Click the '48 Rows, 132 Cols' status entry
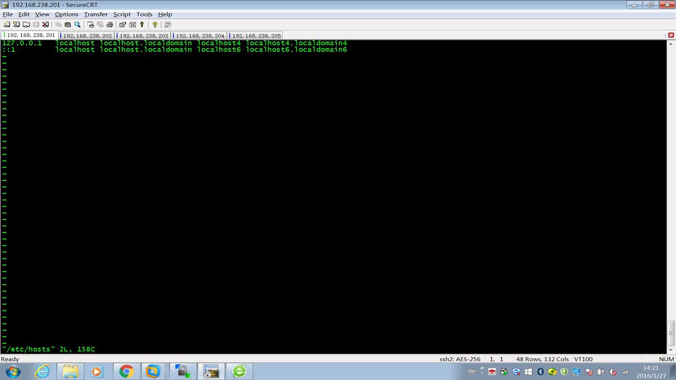Screen dimensions: 676x380 pos(542,359)
